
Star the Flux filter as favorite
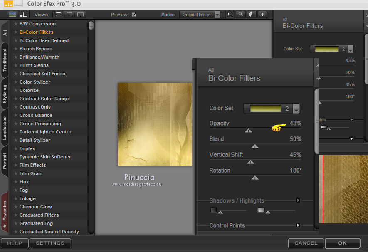pos(16,182)
